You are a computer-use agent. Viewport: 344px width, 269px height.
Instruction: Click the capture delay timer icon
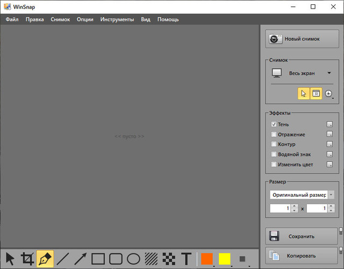(x=328, y=94)
